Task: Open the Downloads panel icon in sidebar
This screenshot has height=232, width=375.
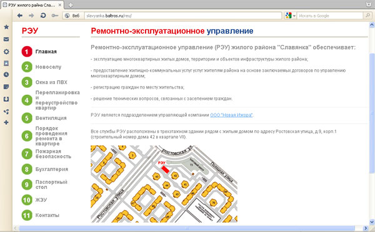Action: click(6, 99)
